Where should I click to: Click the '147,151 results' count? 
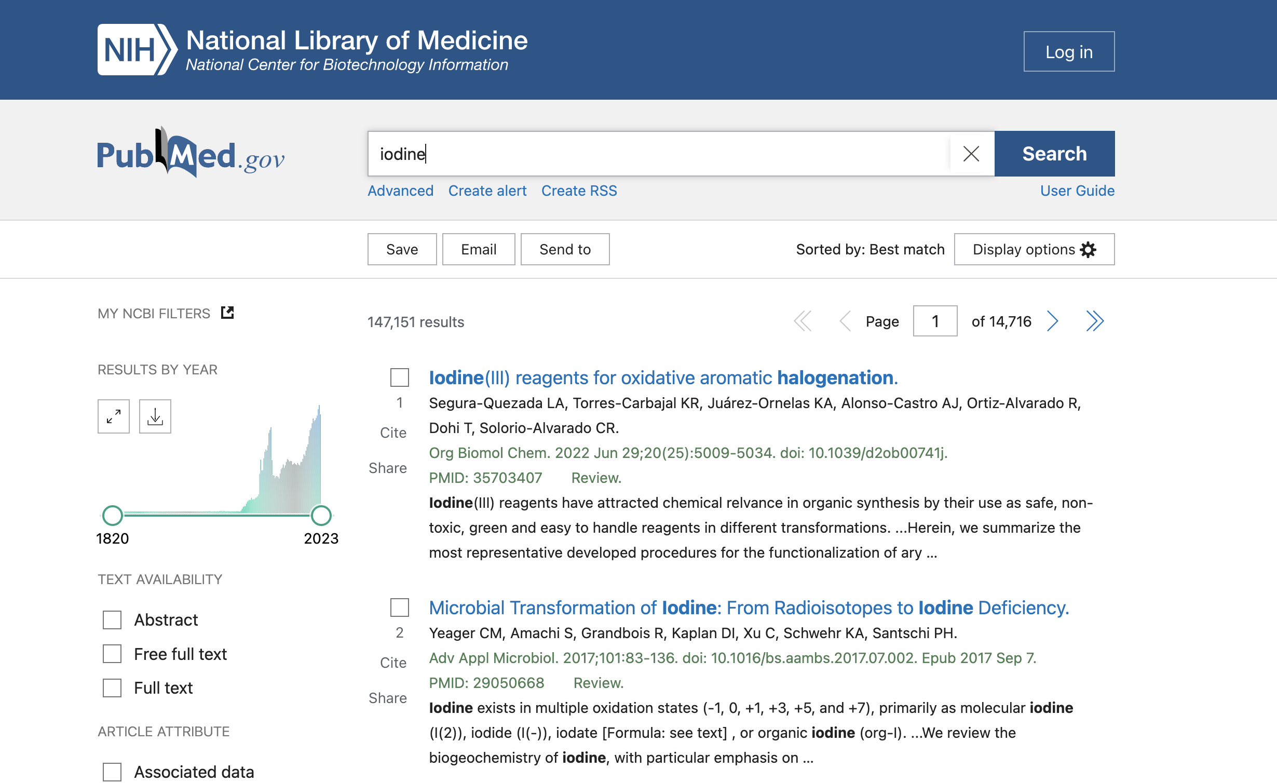[x=416, y=322]
